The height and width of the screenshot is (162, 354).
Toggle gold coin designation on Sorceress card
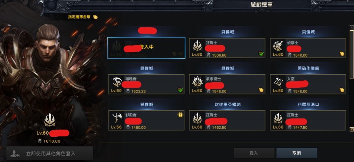coord(342,90)
